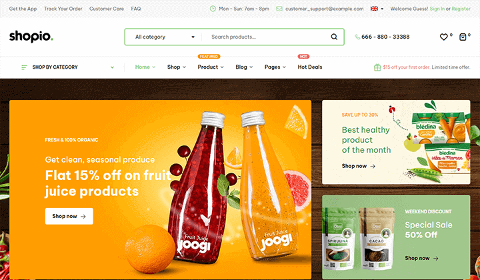Click the envelope email icon
This screenshot has height=280, width=480.
(279, 9)
